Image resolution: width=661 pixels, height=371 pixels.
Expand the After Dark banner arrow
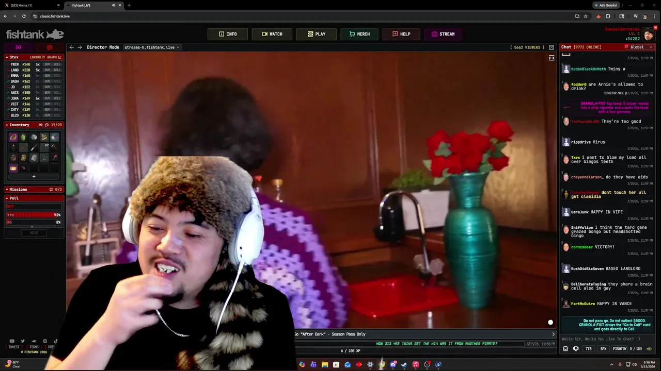pos(553,334)
